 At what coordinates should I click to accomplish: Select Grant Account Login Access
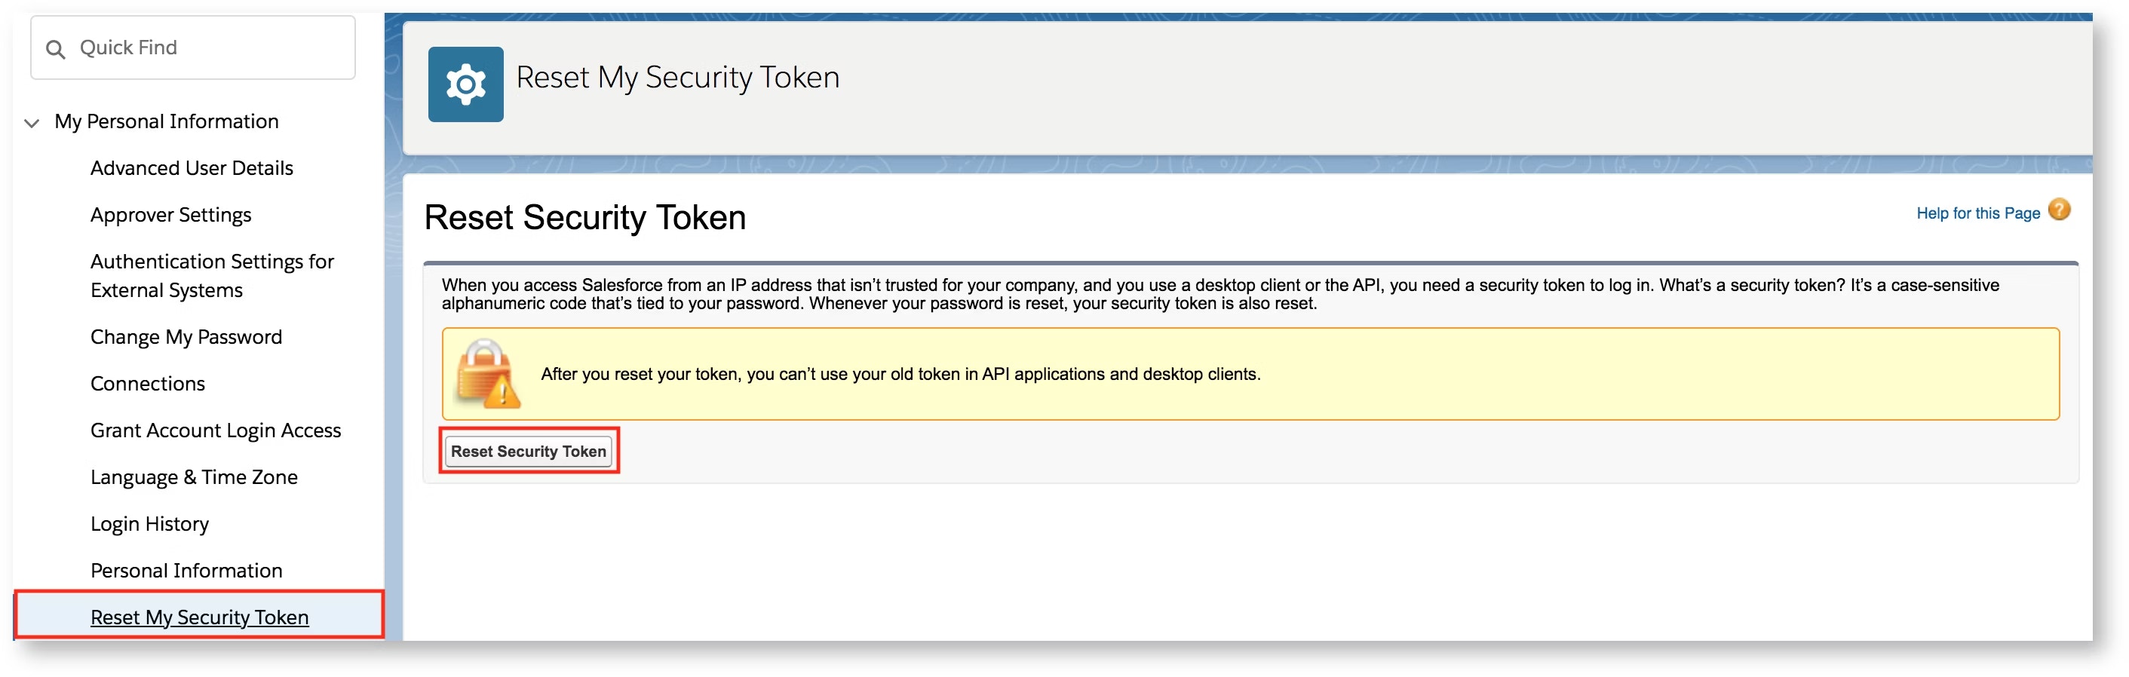[215, 430]
